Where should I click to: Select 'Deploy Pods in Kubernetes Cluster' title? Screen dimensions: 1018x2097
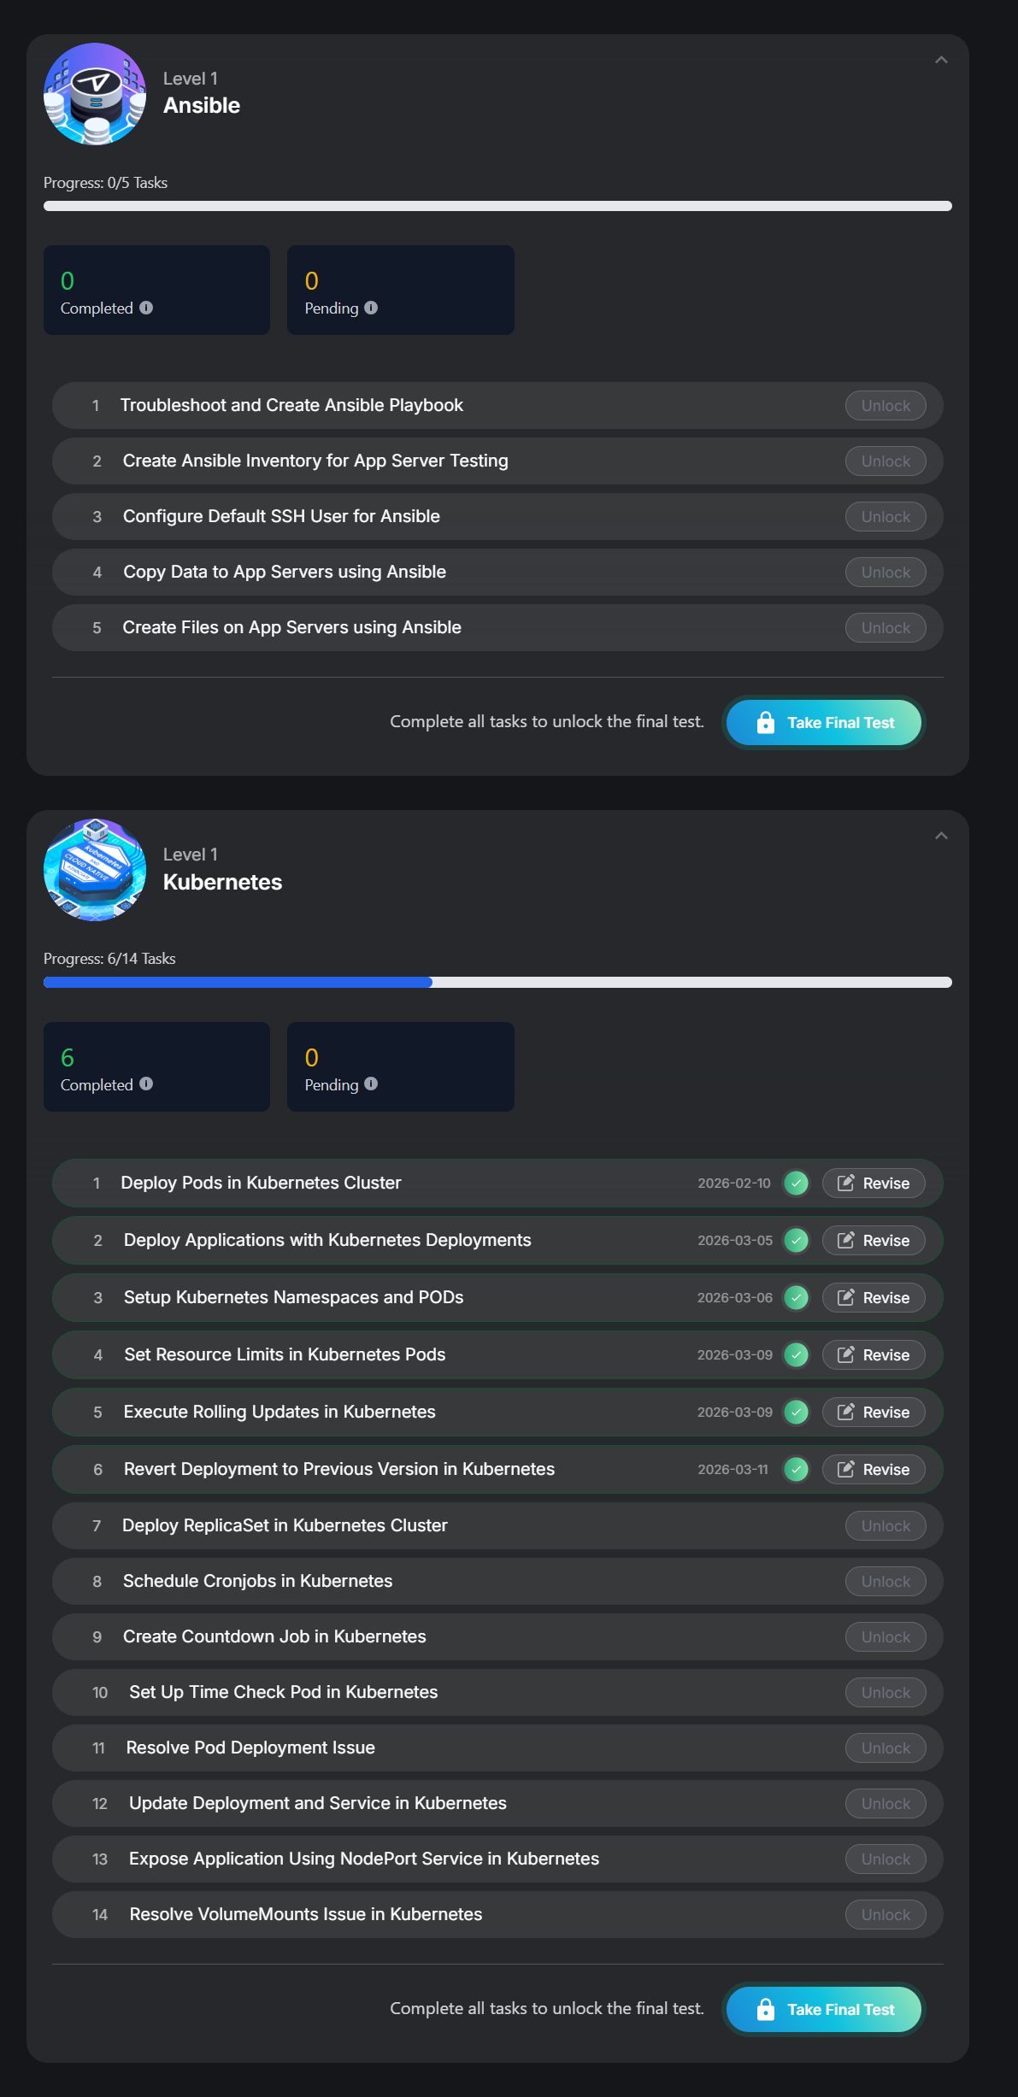(x=261, y=1183)
